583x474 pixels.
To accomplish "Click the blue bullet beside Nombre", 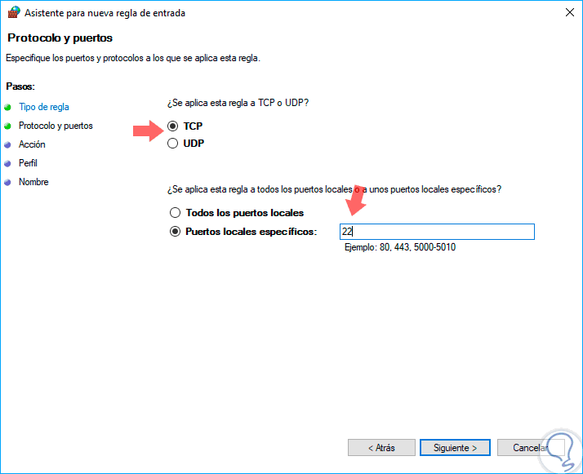I will [8, 182].
